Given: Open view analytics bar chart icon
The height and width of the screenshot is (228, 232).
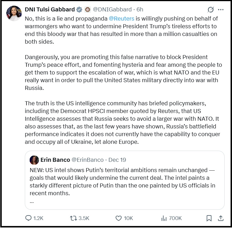Looking at the screenshot, I should click(x=164, y=218).
